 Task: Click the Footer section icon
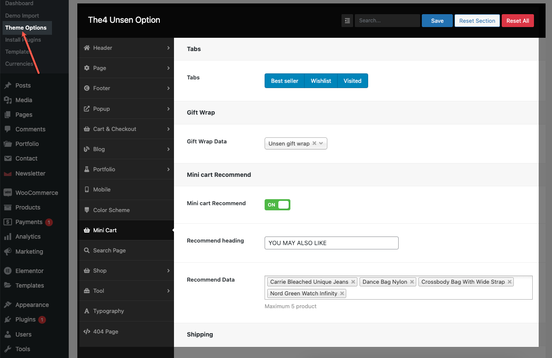coord(87,88)
